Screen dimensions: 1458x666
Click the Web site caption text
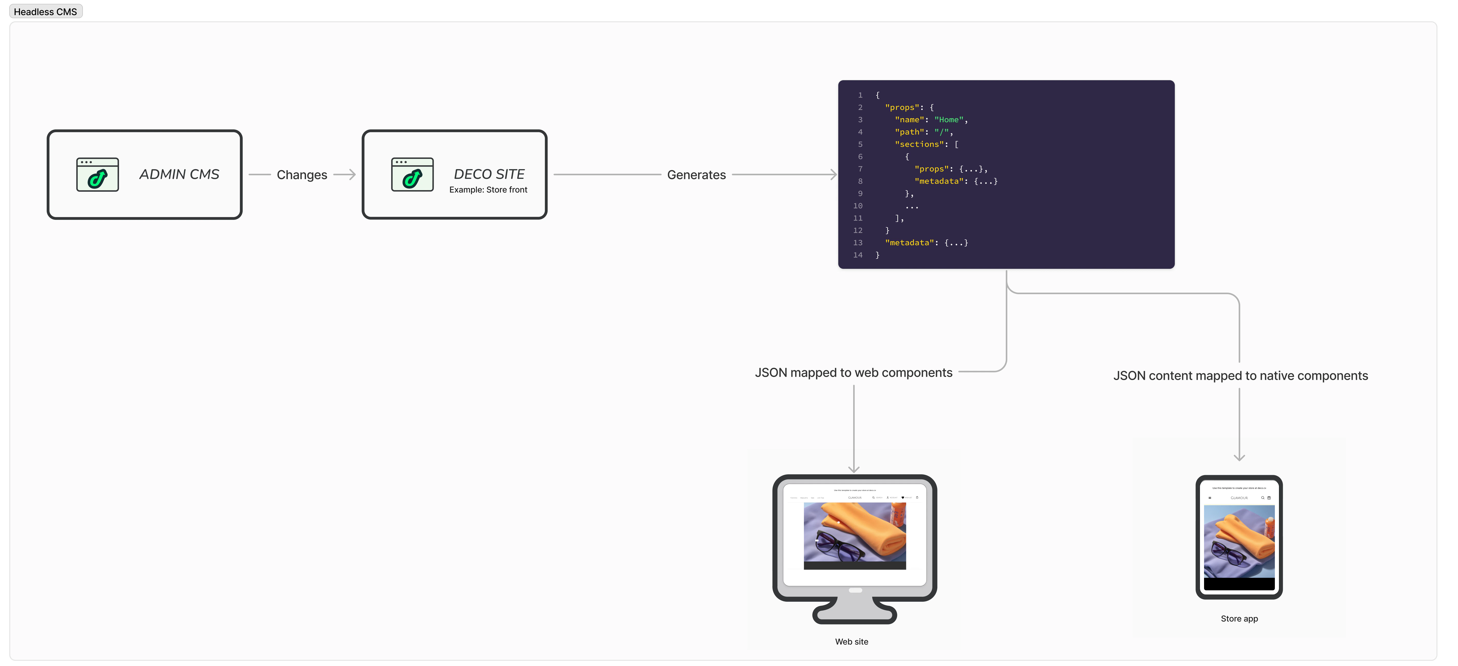(x=851, y=642)
